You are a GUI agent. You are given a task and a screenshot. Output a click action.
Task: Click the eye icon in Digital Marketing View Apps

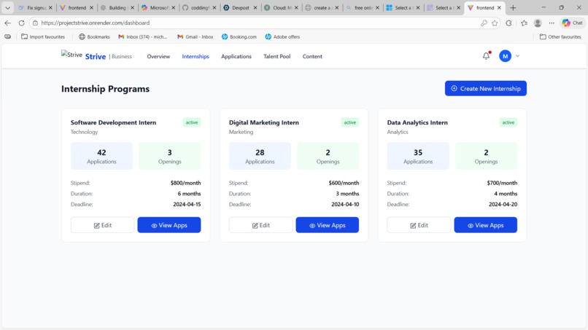click(312, 226)
